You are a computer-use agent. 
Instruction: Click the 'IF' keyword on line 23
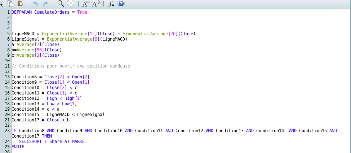coord(14,130)
